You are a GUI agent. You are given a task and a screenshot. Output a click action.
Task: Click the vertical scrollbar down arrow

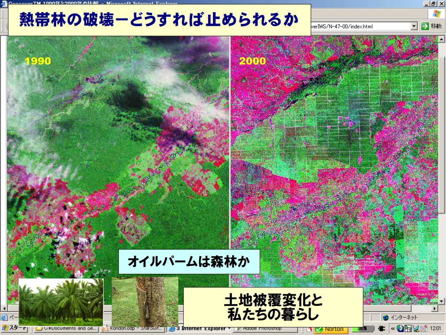click(x=441, y=301)
